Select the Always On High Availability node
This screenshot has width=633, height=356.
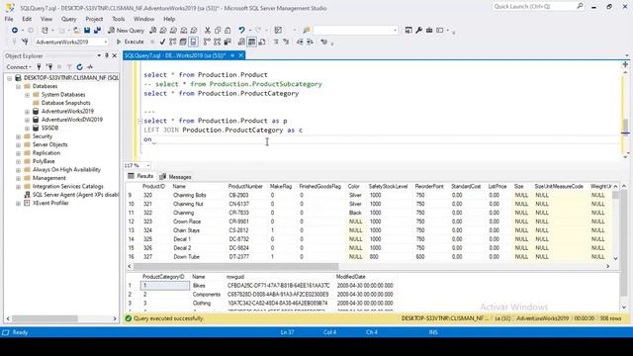pos(66,170)
